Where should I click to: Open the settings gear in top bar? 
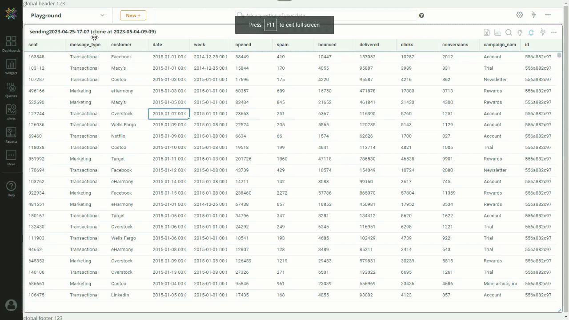pos(520,15)
